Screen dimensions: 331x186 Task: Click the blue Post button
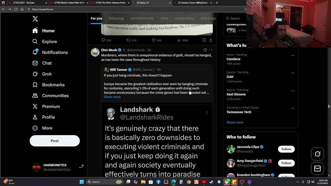point(55,141)
